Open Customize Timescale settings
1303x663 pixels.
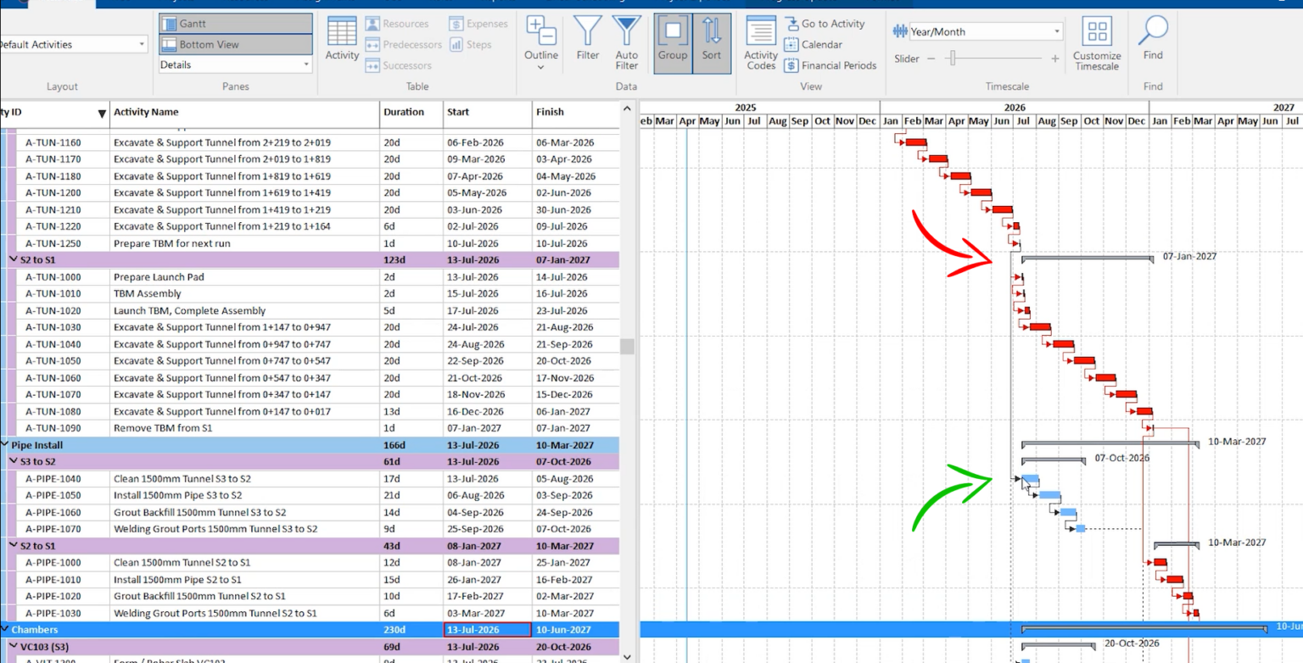1097,42
